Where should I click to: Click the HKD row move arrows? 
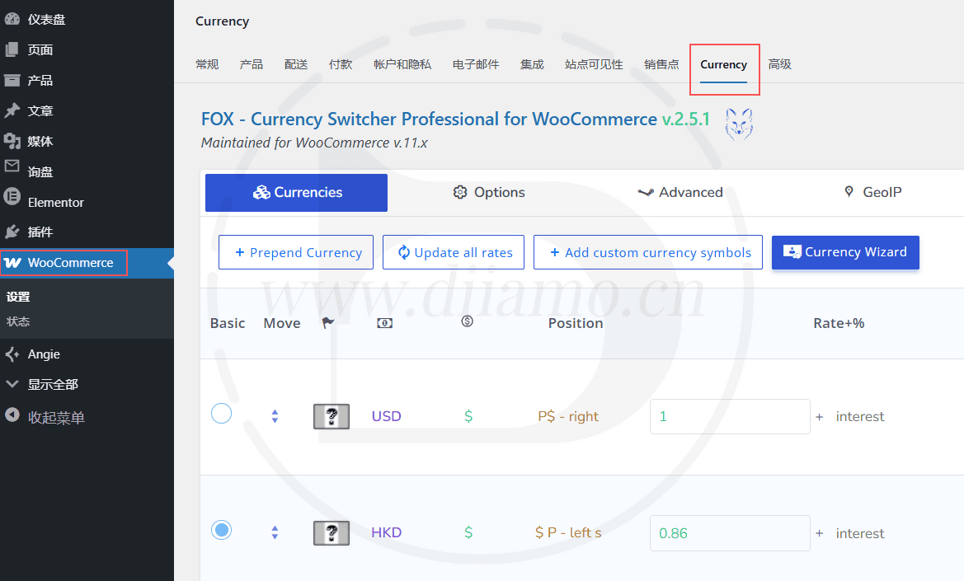pos(275,532)
